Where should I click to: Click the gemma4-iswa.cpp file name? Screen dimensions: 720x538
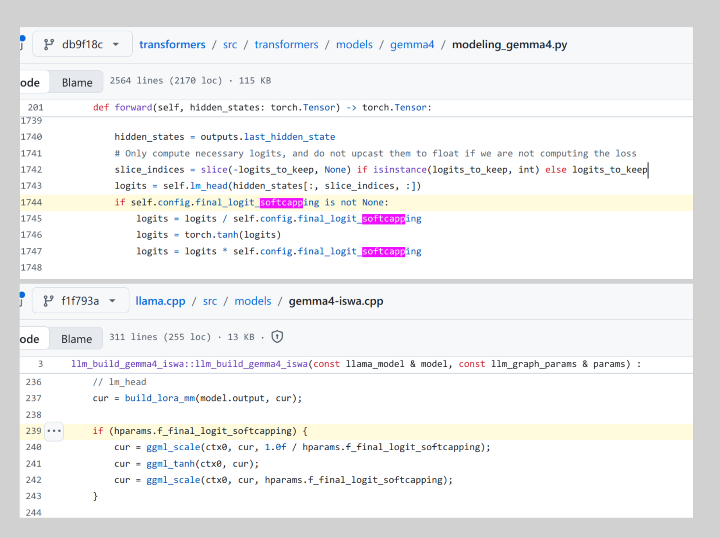(x=336, y=301)
